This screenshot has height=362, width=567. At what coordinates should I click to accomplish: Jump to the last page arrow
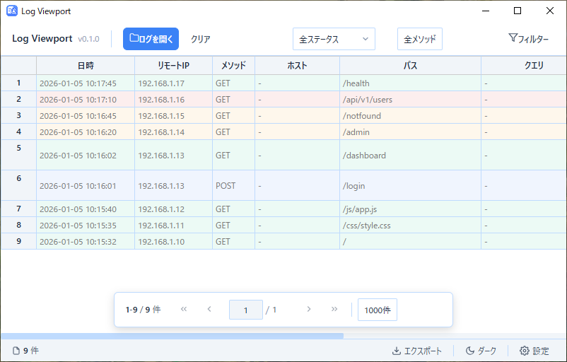(x=334, y=310)
